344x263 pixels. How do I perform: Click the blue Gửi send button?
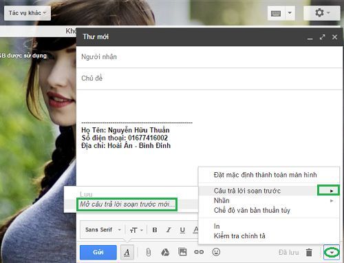[x=98, y=252]
